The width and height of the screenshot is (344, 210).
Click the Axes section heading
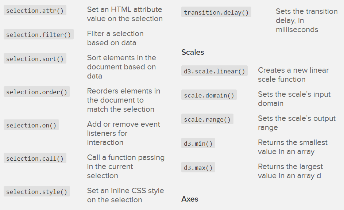point(190,199)
